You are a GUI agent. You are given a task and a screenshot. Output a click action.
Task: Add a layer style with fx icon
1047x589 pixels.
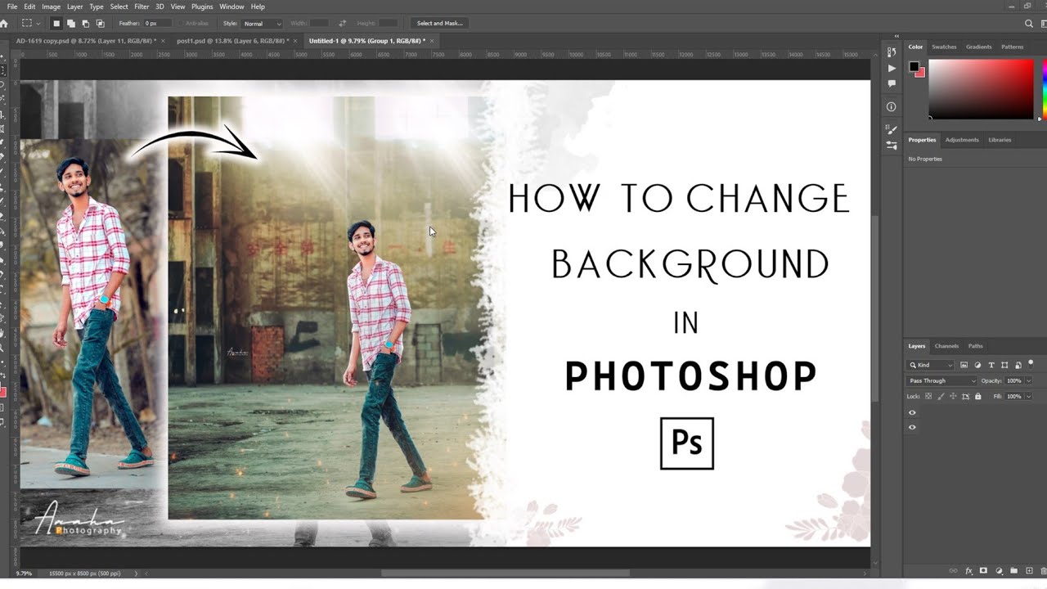[x=969, y=570]
